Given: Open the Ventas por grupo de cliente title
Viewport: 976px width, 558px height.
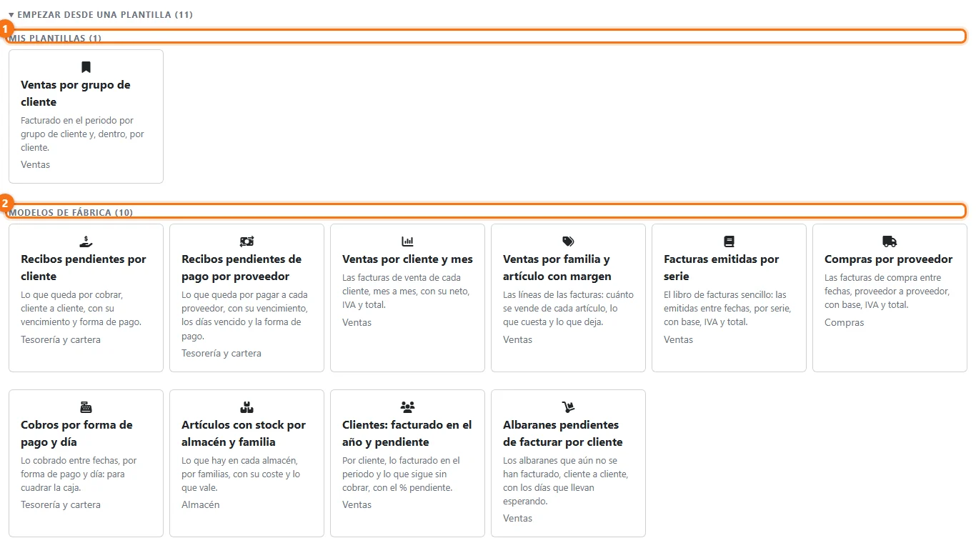Looking at the screenshot, I should click(x=76, y=94).
